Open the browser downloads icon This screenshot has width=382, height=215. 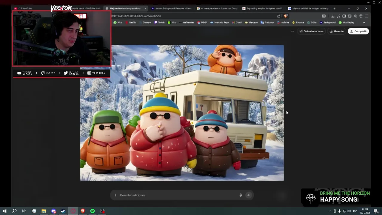pos(333,16)
